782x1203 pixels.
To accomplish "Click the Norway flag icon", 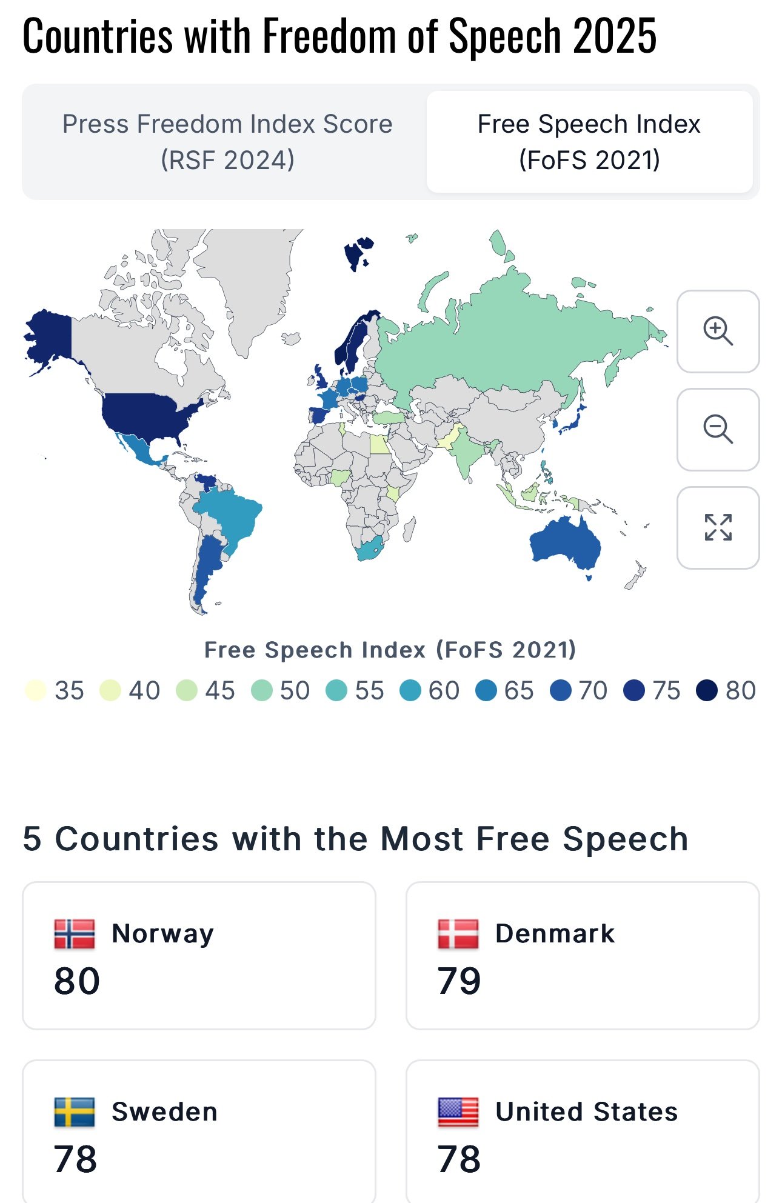I will point(75,934).
